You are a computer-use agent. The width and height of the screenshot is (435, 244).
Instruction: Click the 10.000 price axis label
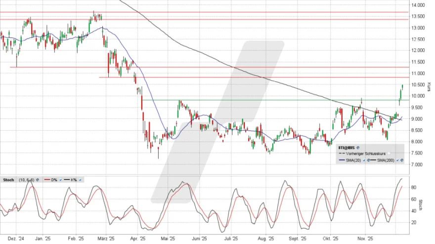coord(418,96)
